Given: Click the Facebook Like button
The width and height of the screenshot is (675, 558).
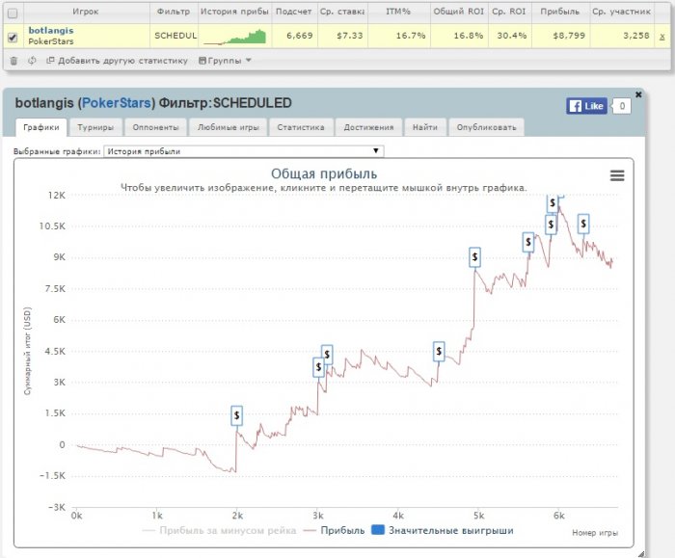Looking at the screenshot, I should click(586, 106).
